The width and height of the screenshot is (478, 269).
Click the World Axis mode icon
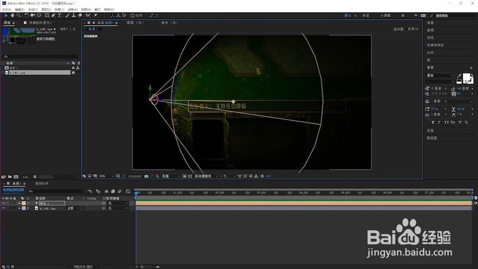click(x=118, y=15)
